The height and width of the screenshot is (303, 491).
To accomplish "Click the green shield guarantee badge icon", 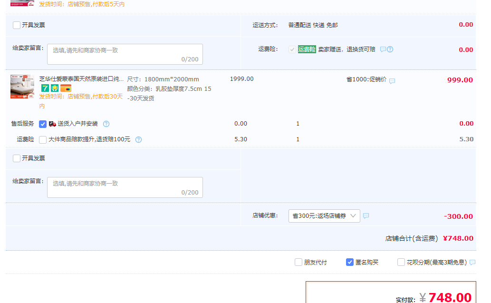I will (x=55, y=88).
